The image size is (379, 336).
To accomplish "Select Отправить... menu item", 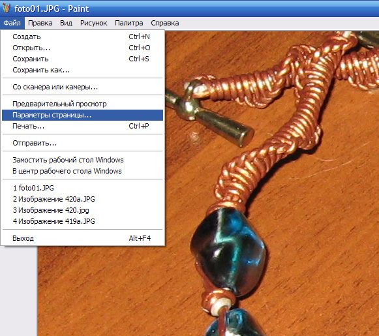I will pos(82,143).
